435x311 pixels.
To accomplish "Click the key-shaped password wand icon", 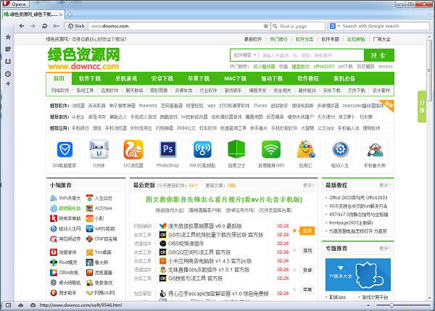I will coord(56,26).
